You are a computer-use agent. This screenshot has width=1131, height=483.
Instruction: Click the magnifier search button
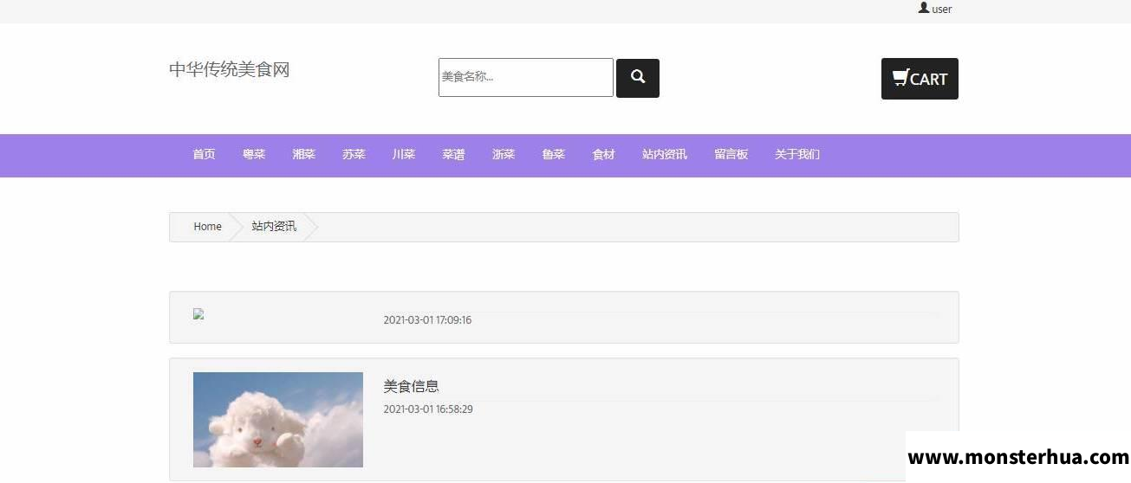pos(638,78)
